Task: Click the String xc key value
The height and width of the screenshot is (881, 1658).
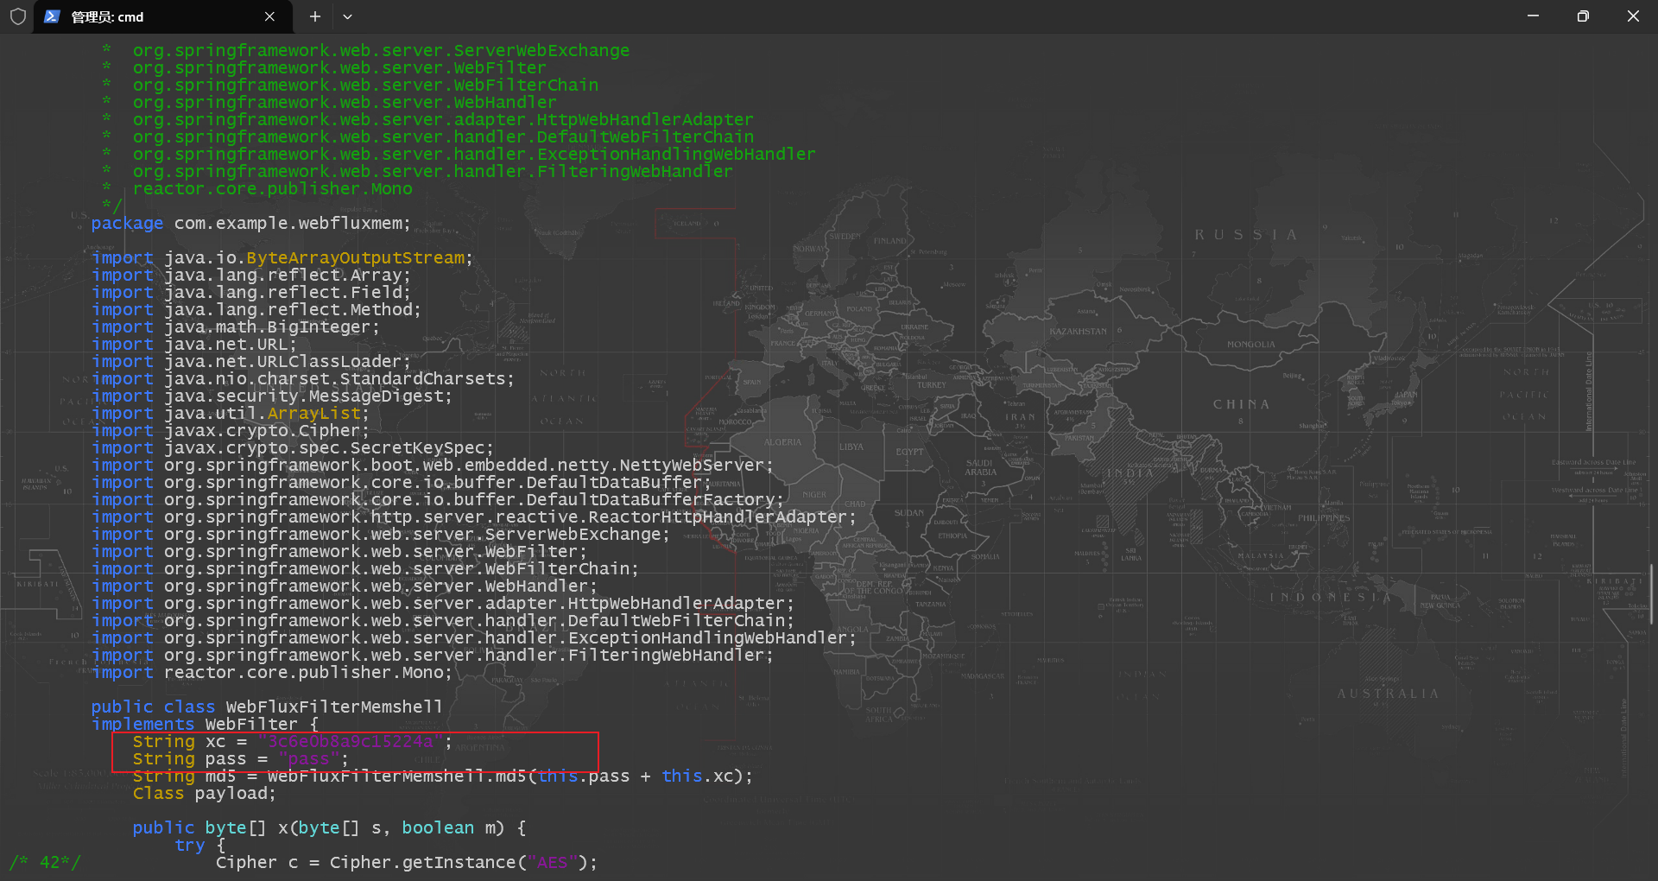Action: point(350,742)
